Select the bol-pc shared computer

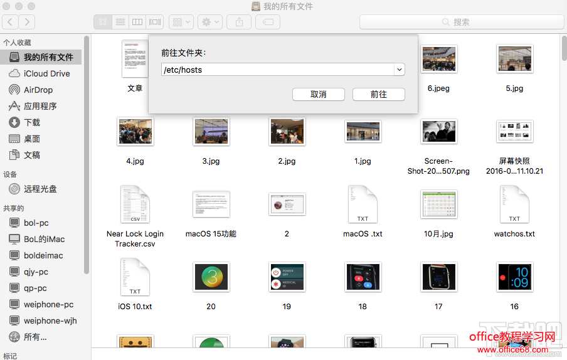36,223
